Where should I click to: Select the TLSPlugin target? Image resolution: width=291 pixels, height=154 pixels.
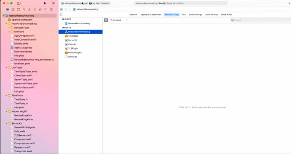tap(71, 48)
